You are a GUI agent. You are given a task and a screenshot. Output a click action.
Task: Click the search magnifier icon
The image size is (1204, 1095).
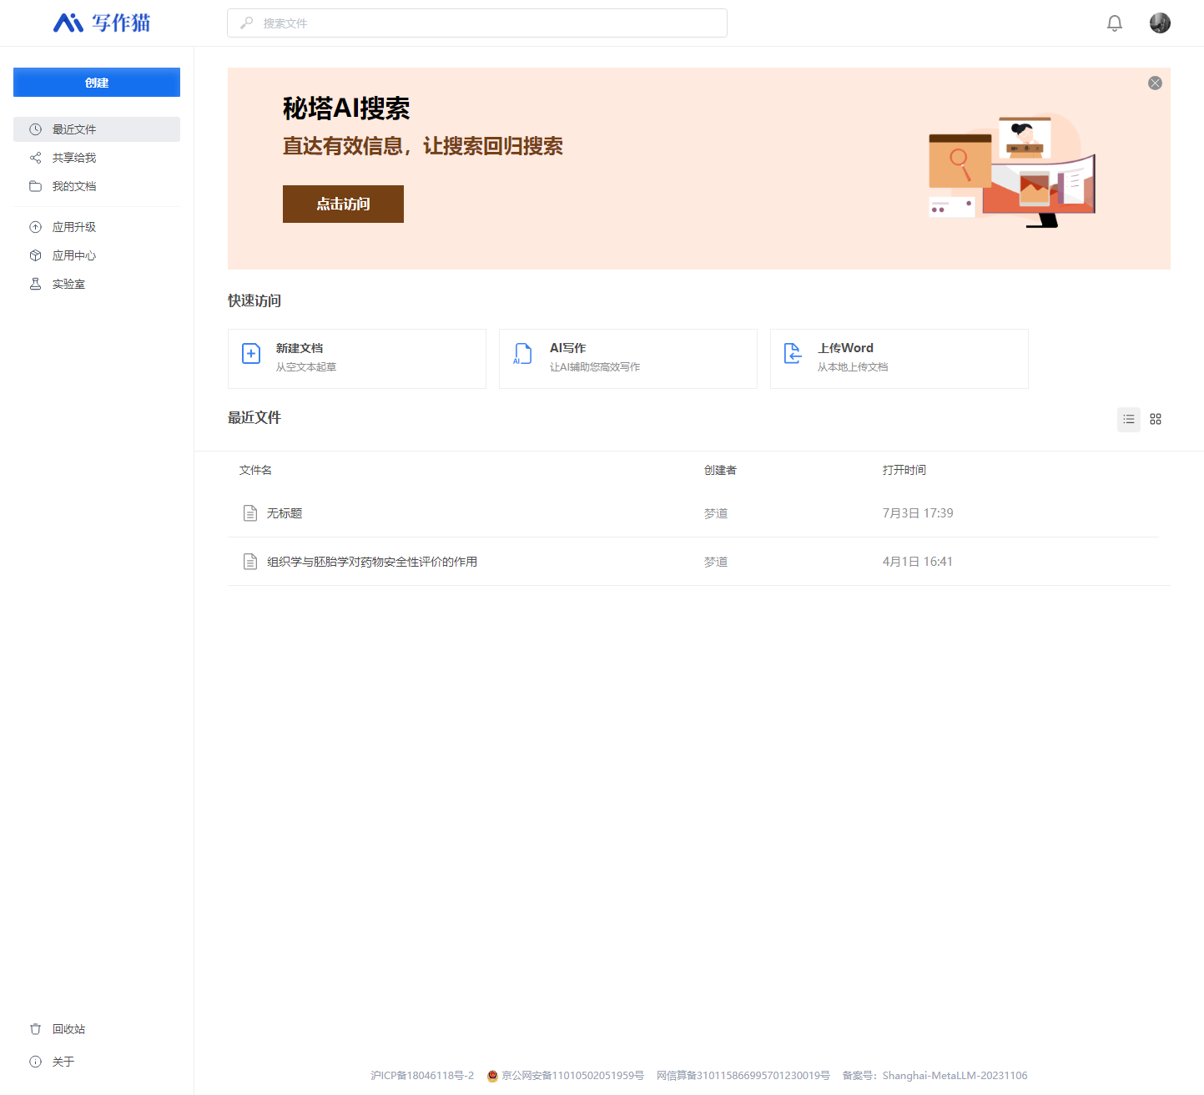click(246, 23)
